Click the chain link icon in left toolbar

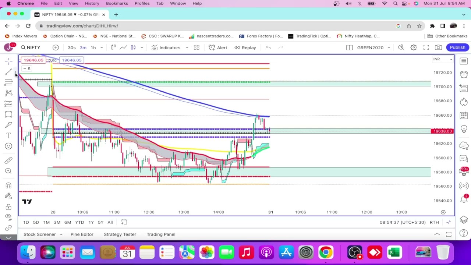pos(8,228)
